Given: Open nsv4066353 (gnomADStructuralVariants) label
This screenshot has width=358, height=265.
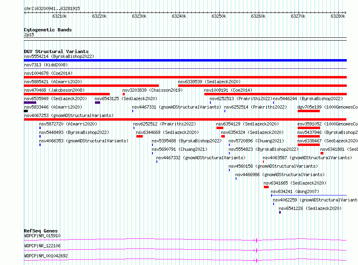Looking at the screenshot, I should coord(84,141).
